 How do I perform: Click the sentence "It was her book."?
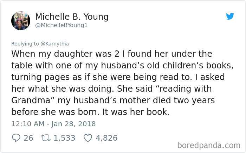point(136,112)
